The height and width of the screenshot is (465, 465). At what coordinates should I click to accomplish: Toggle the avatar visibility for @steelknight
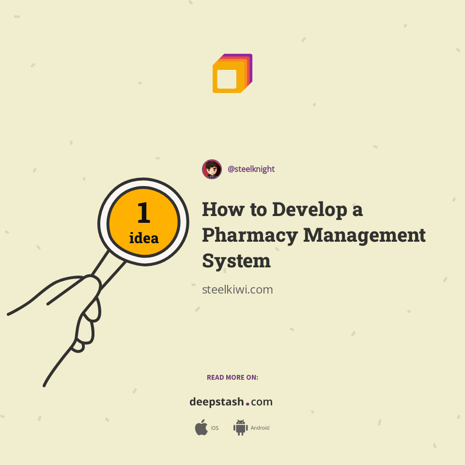[x=212, y=169]
